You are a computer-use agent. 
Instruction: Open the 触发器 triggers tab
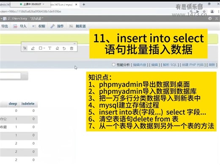[77, 26]
